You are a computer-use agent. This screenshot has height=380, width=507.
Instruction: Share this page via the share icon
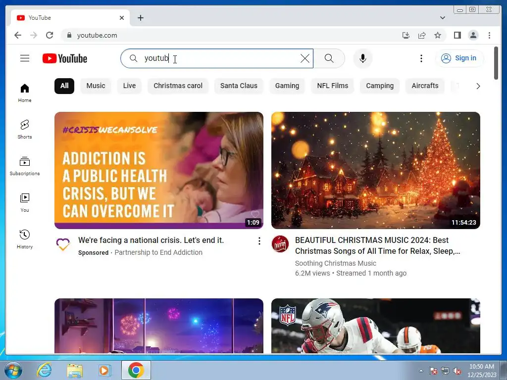422,35
